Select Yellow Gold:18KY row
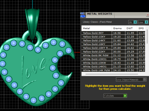The height and width of the screenshot is (111, 149). pyautogui.click(x=113, y=44)
